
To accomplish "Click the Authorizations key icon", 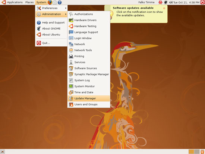I will (71, 14).
